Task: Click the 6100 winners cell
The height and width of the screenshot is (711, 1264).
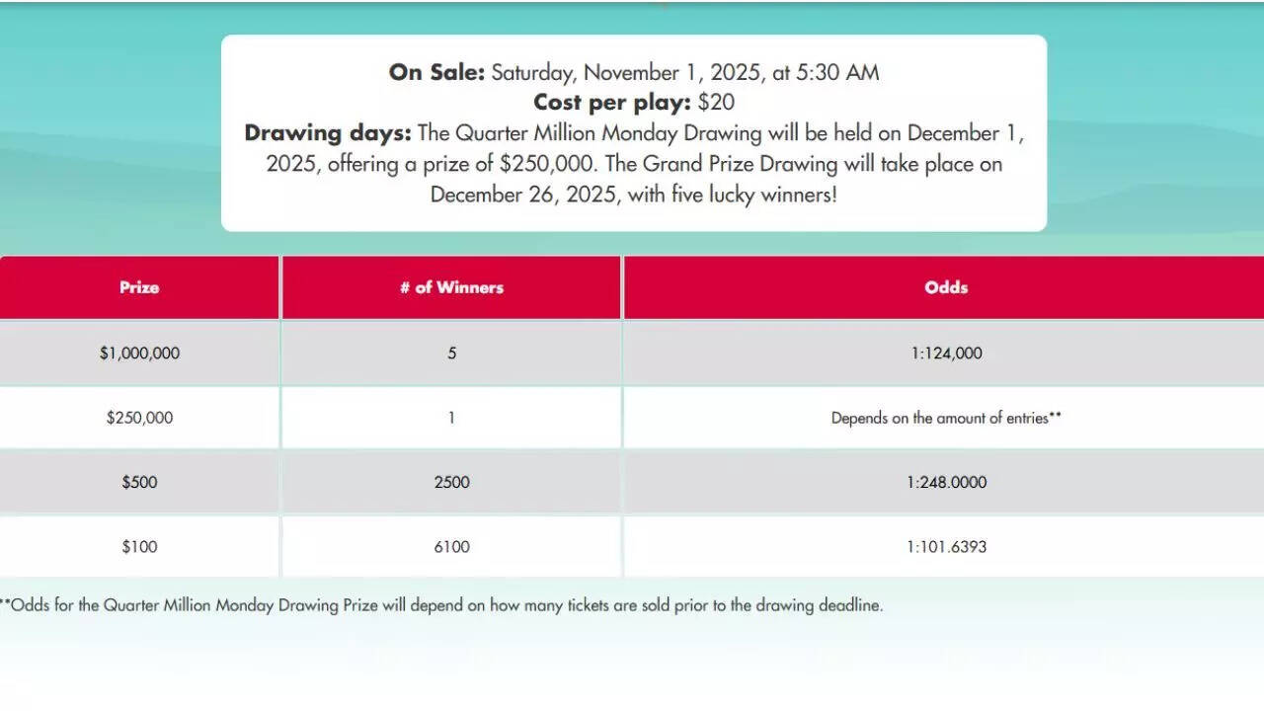Action: (451, 546)
